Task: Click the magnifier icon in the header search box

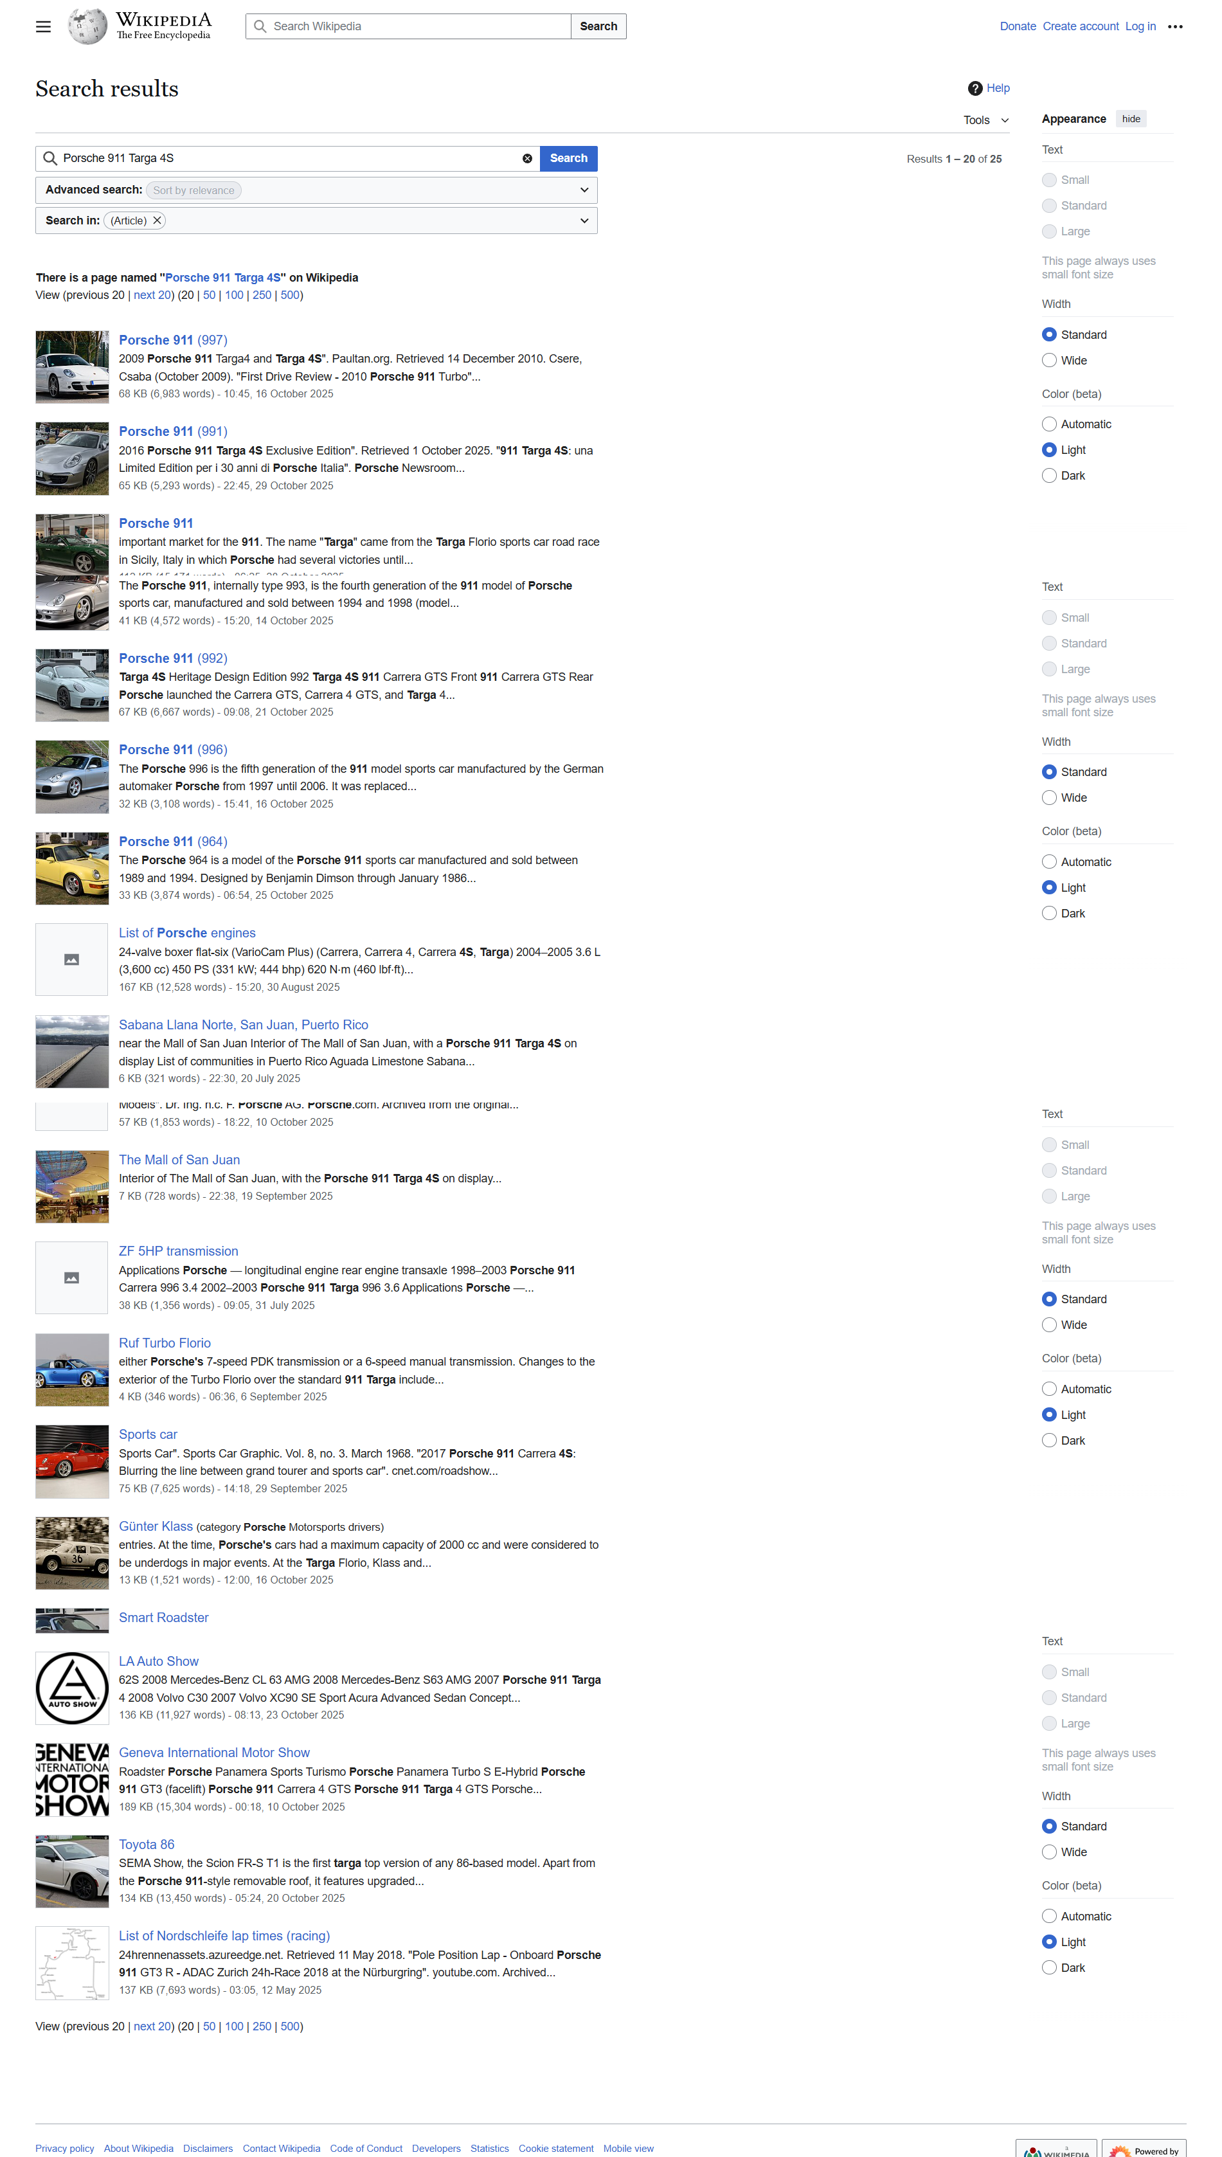Action: coord(260,27)
